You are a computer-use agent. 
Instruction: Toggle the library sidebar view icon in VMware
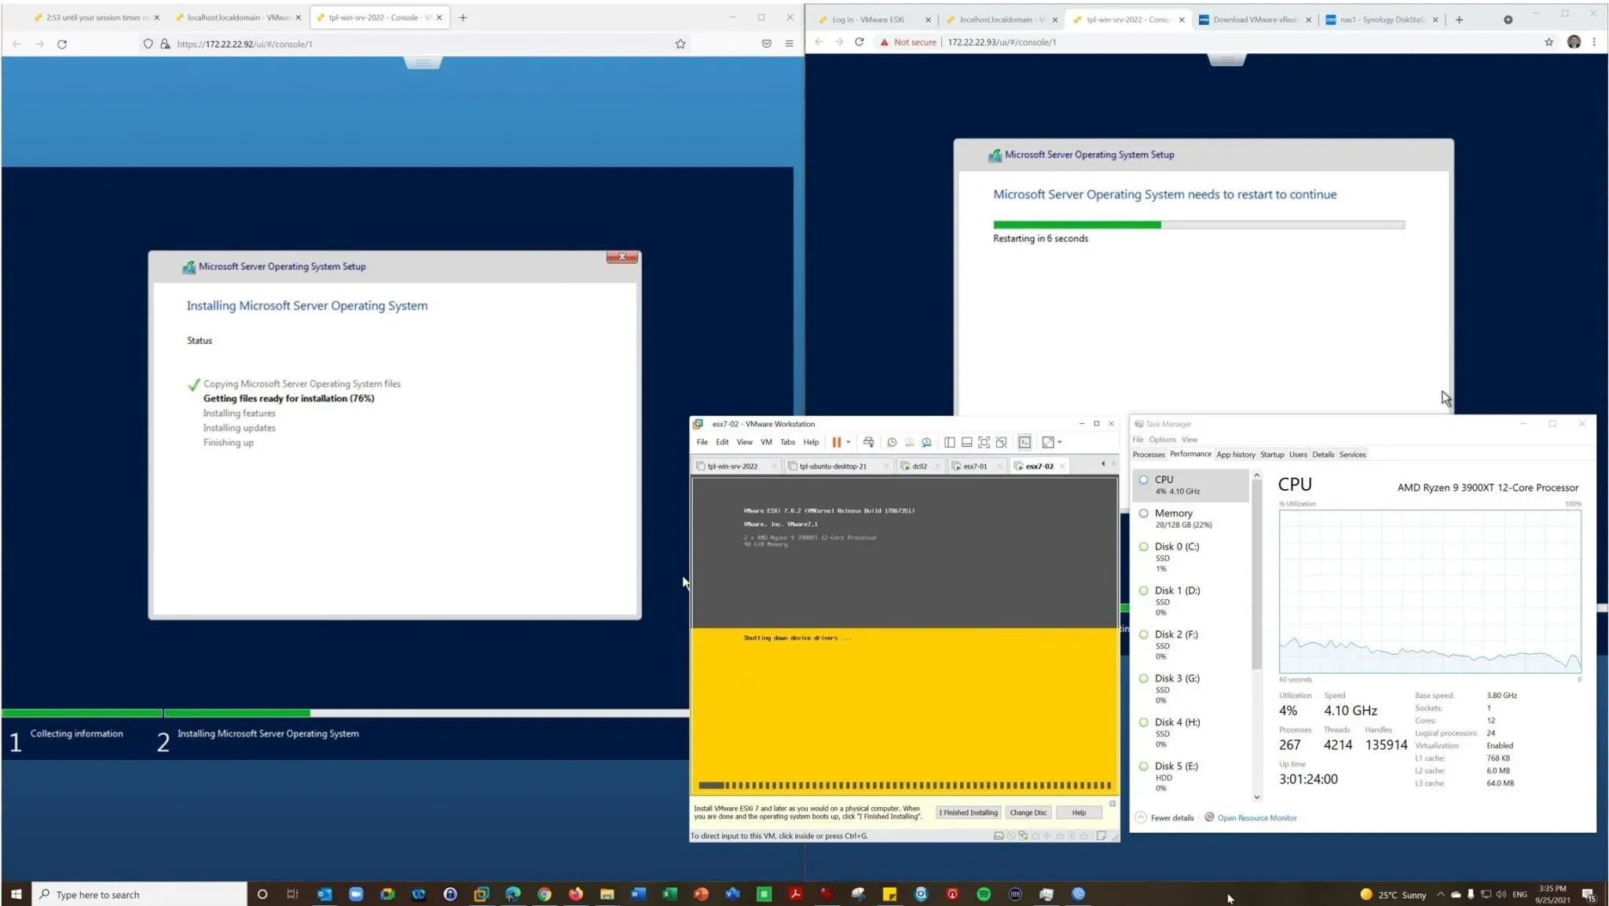coord(949,442)
